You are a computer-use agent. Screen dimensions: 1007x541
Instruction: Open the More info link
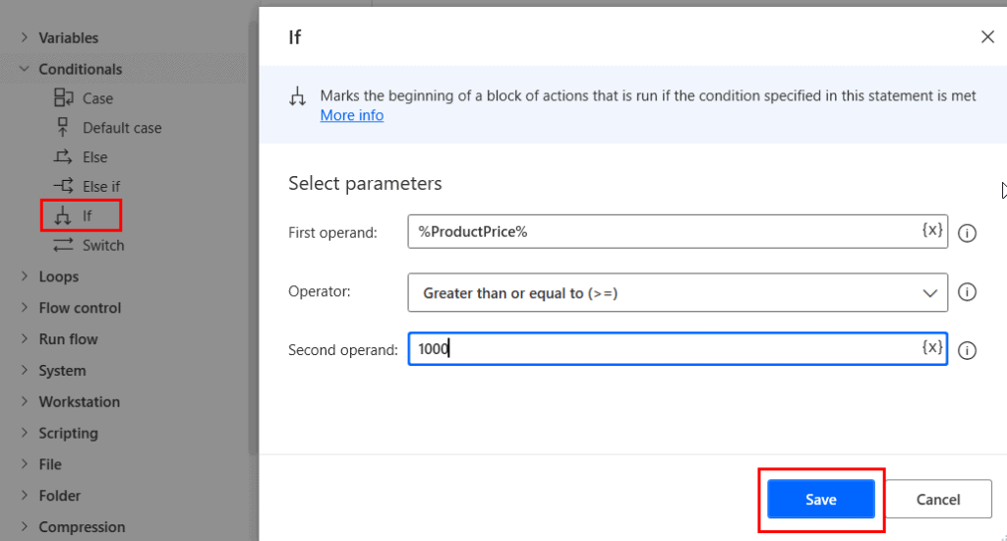352,115
